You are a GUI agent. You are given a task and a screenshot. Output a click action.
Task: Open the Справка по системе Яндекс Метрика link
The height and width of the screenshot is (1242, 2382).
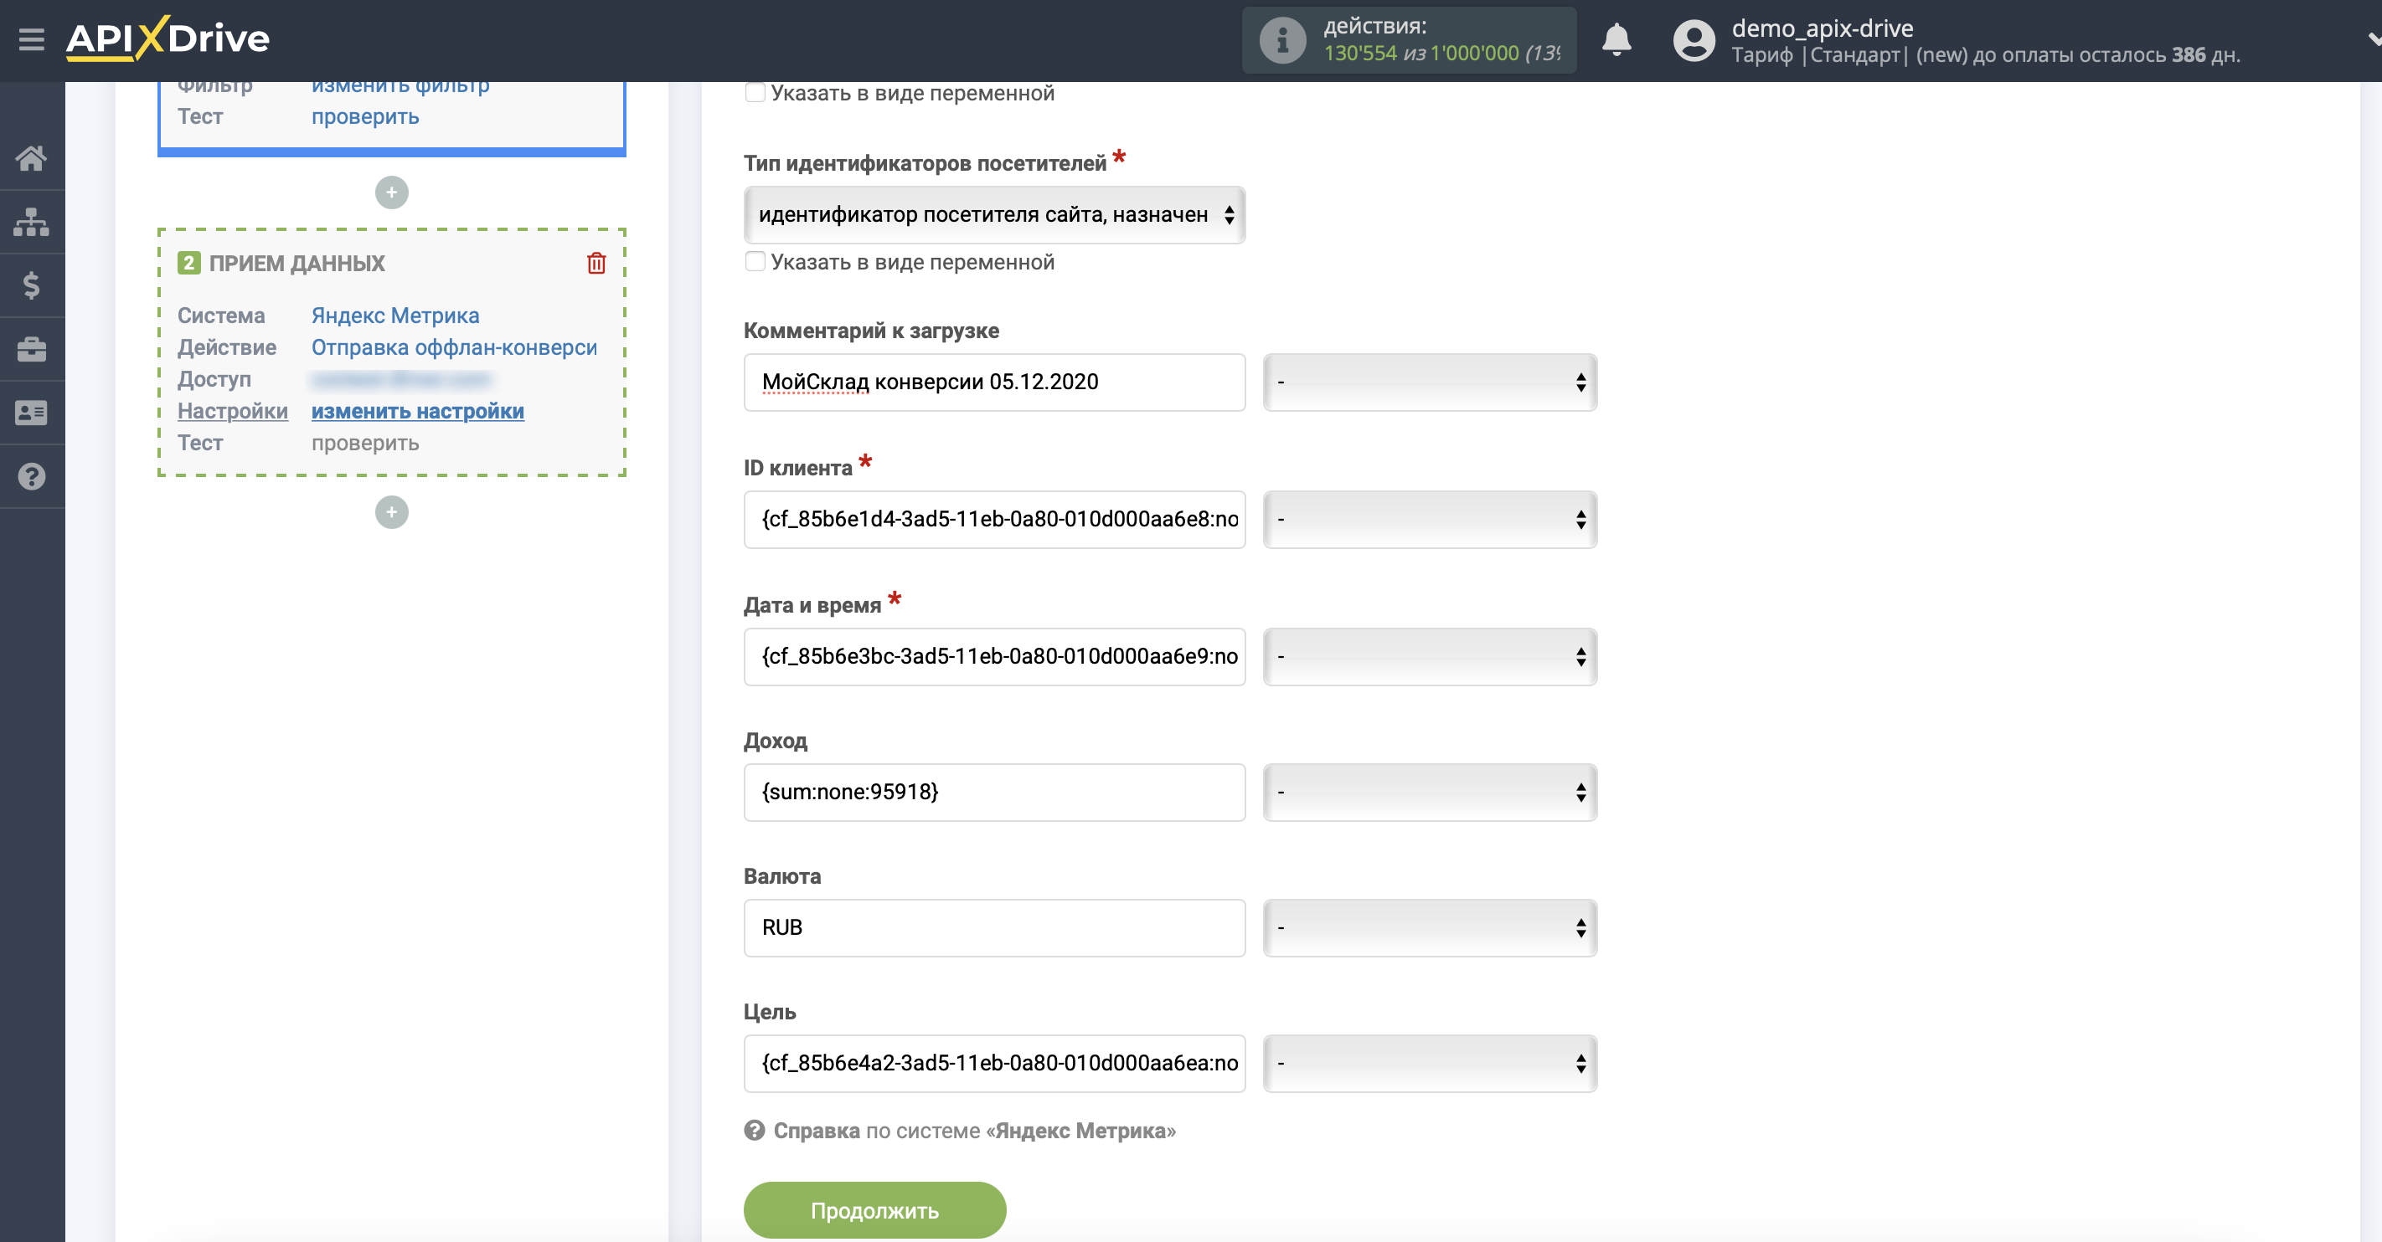[975, 1130]
